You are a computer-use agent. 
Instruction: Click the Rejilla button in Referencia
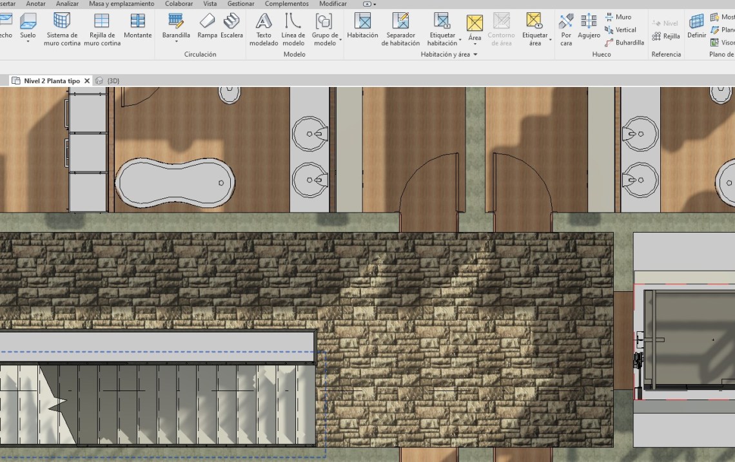pos(665,36)
